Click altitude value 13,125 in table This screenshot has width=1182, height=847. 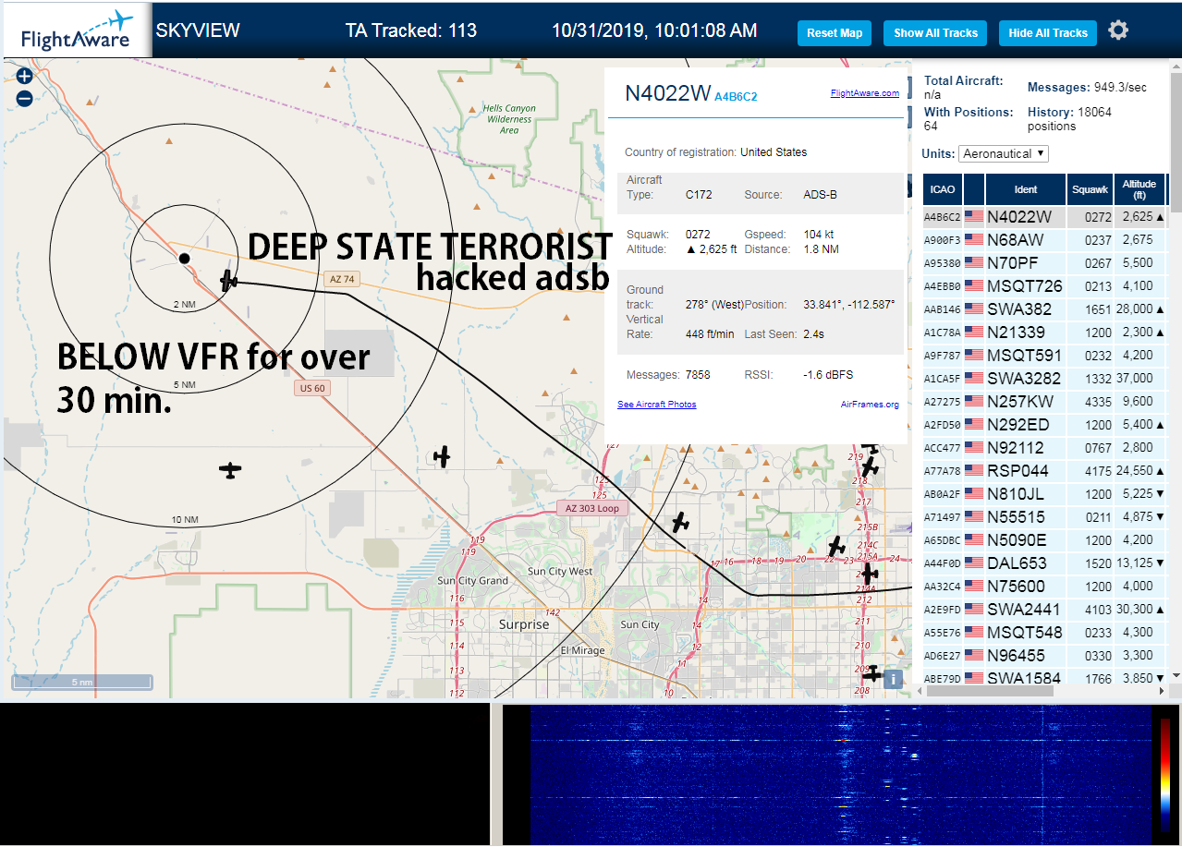pos(1135,563)
